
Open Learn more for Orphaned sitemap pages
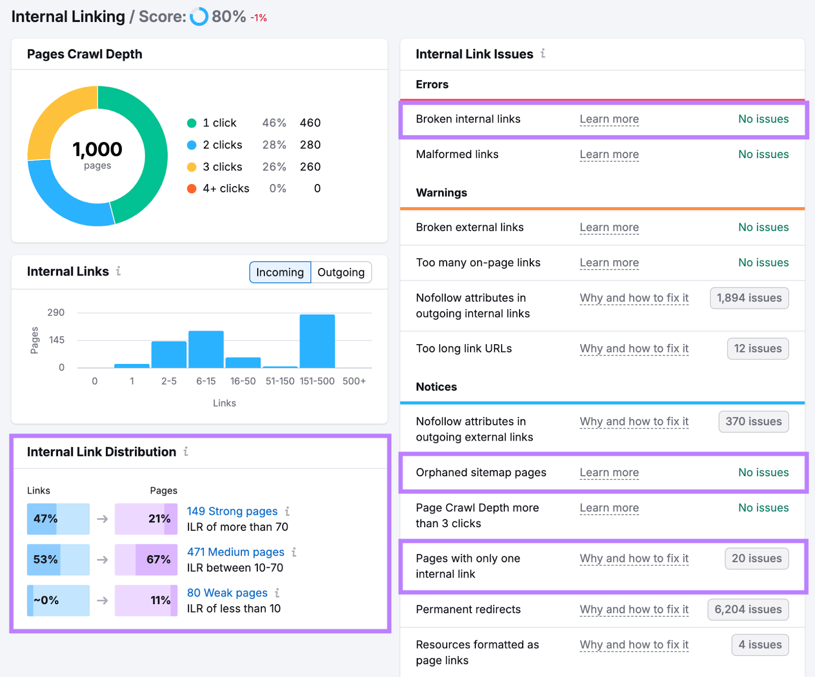[x=609, y=473]
